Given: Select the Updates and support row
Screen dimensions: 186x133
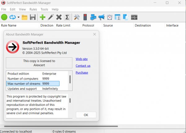Looking at the screenshot, I should click(x=33, y=89).
